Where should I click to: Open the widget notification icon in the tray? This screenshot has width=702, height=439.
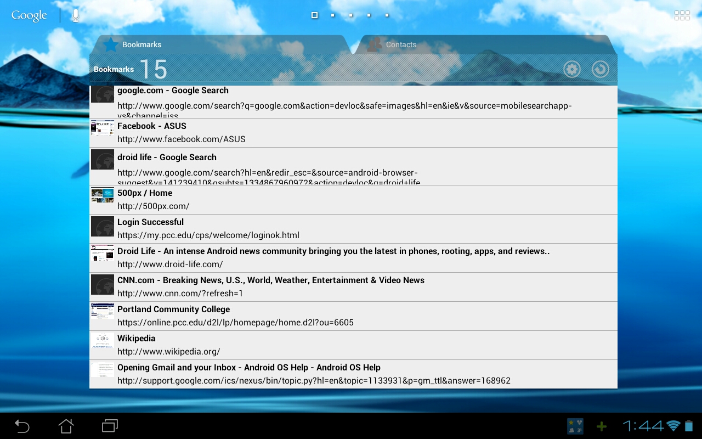click(x=575, y=426)
